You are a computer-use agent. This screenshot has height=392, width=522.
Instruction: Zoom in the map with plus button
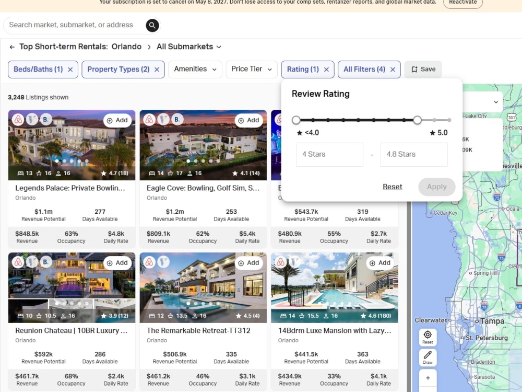pos(428,378)
